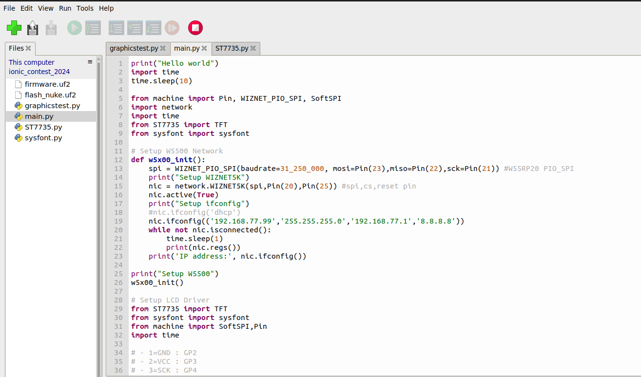Screen dimensions: 641x377
Task: Run the current script with the play icon
Action: 75,28
